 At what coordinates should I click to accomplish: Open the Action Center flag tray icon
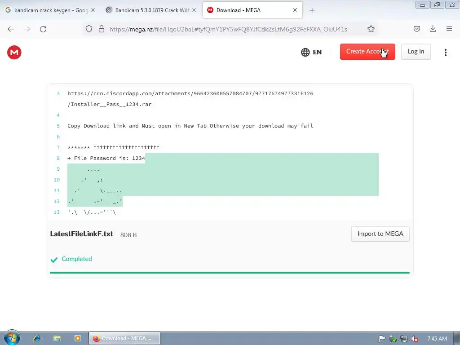[x=382, y=339]
